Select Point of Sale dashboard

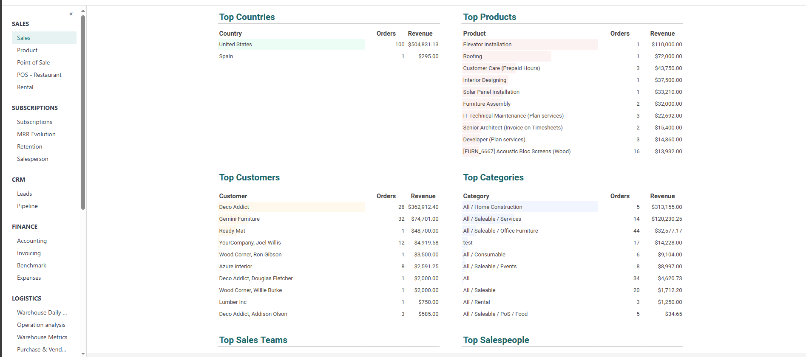pos(33,62)
